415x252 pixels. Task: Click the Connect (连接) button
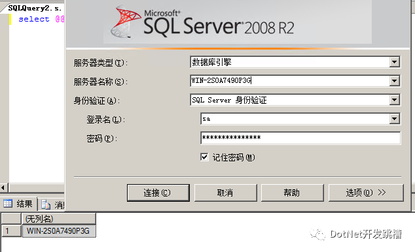click(x=158, y=193)
